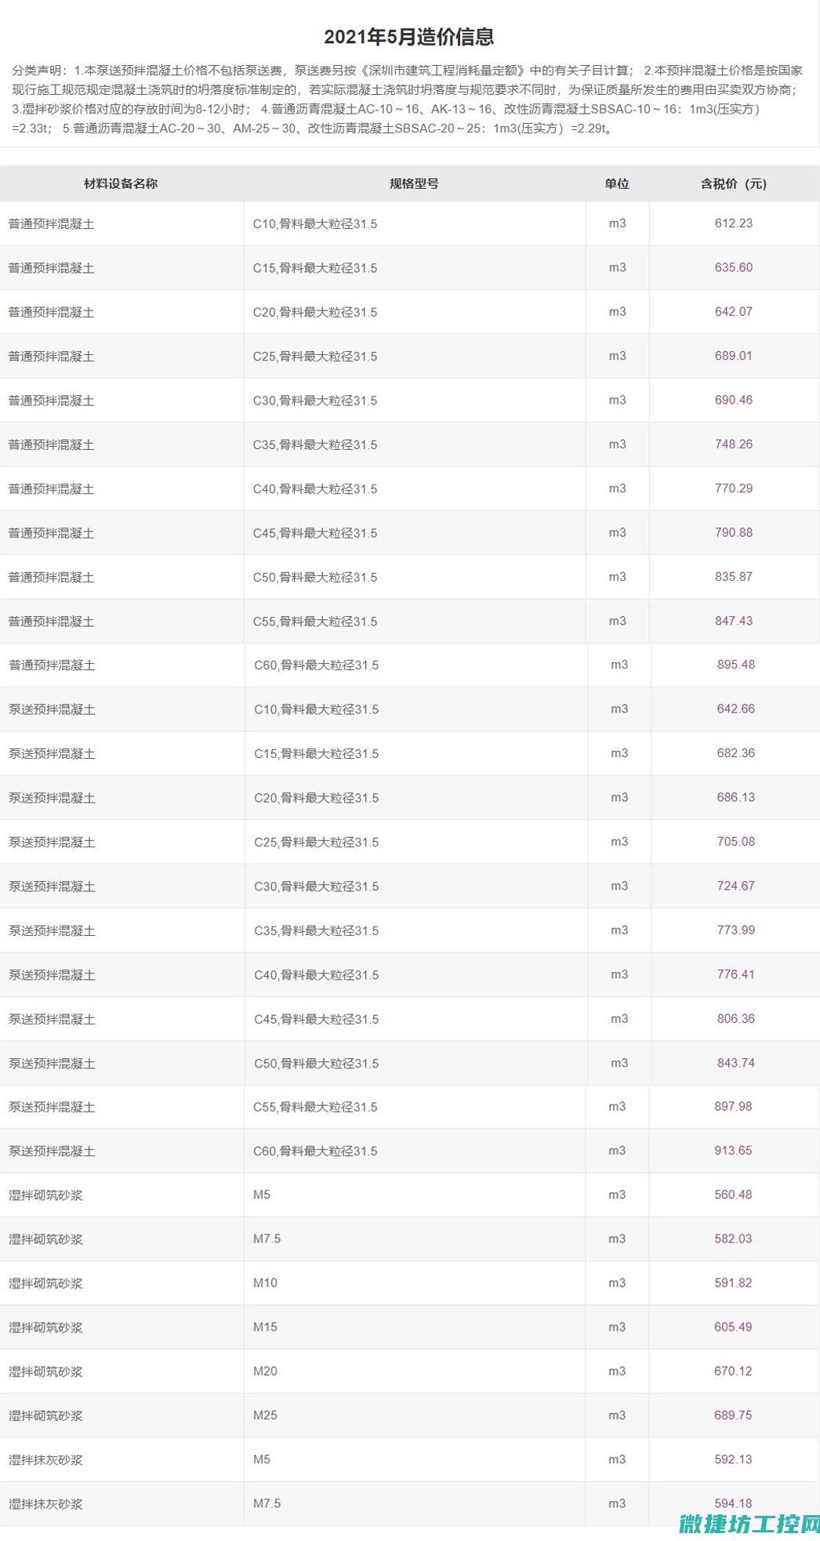
Task: Select the 612.23 price for C10 concrete
Action: (x=734, y=223)
